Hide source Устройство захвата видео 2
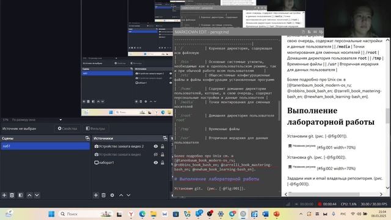 click(156, 147)
